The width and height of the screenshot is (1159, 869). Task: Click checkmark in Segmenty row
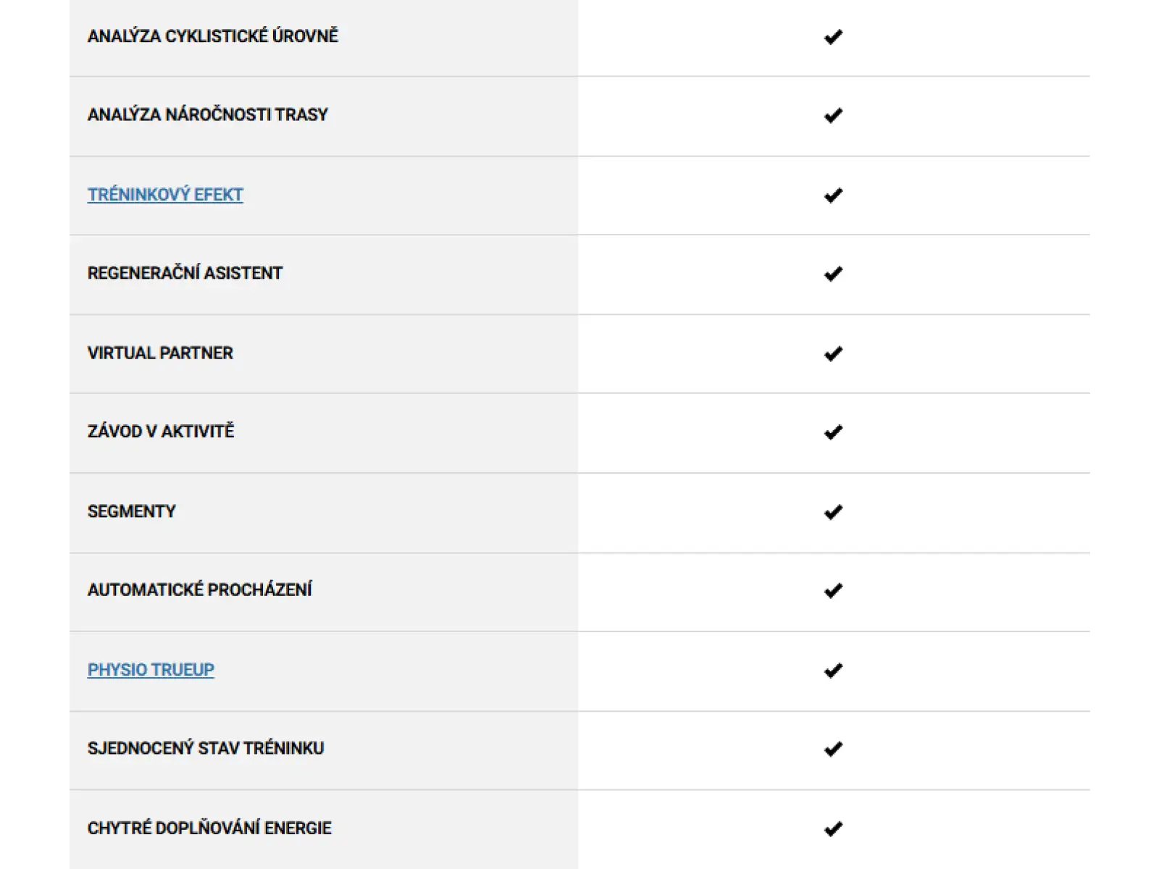(x=834, y=512)
